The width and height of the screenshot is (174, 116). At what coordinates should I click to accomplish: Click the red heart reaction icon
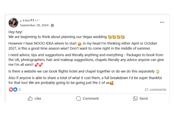[11, 90]
